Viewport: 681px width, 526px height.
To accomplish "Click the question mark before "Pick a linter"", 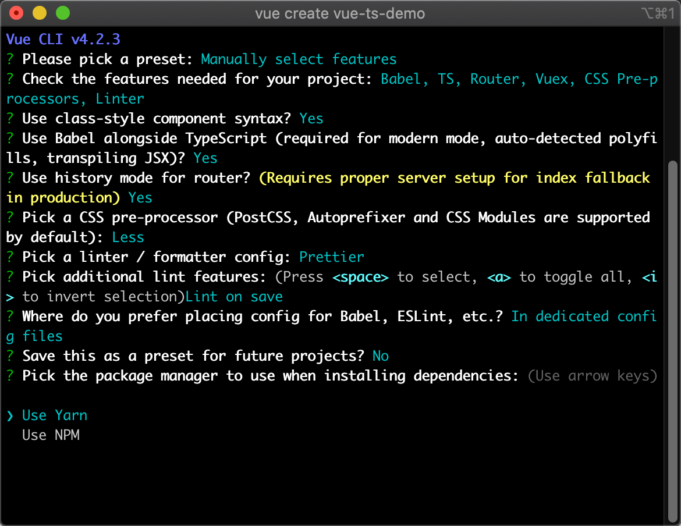I will 10,257.
